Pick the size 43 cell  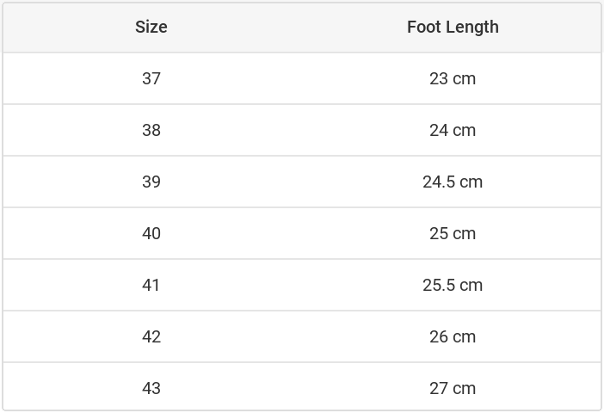point(151,388)
